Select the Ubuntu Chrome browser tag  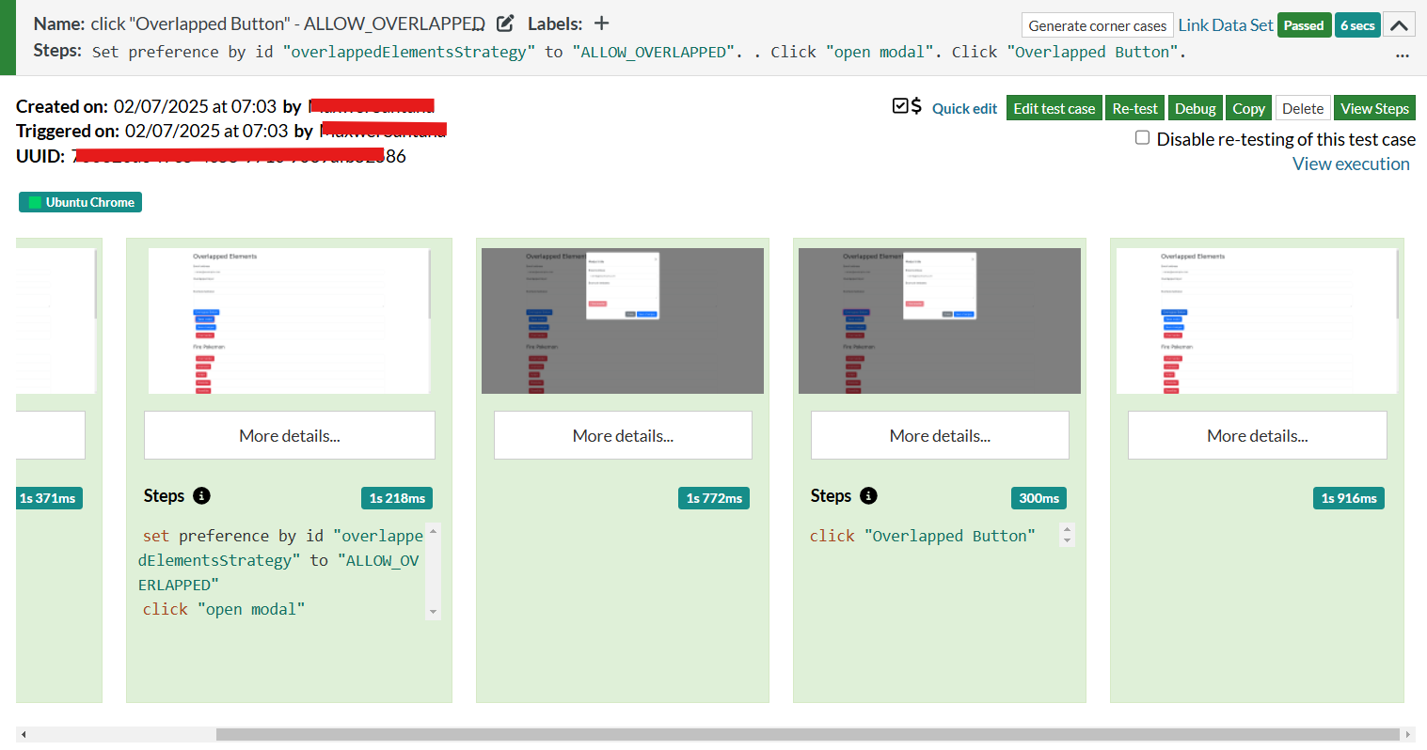(80, 202)
